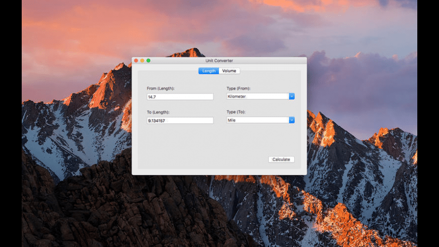The height and width of the screenshot is (247, 439).
Task: Click the 'From (Length):' label
Action: click(x=160, y=88)
